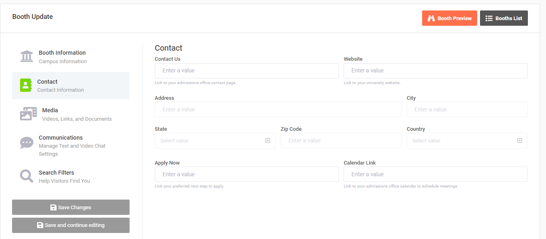
Task: Select the Zip Code text box
Action: tap(341, 140)
